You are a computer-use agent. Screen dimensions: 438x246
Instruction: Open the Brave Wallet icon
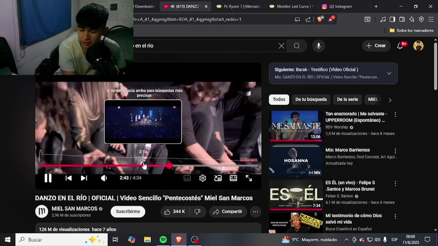402,19
